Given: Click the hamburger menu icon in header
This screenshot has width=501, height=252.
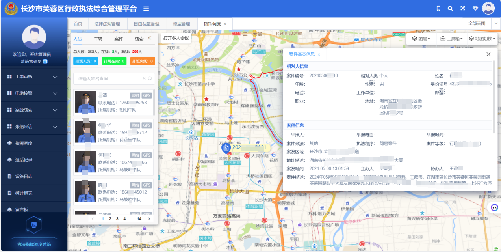Looking at the screenshot, I should [146, 9].
